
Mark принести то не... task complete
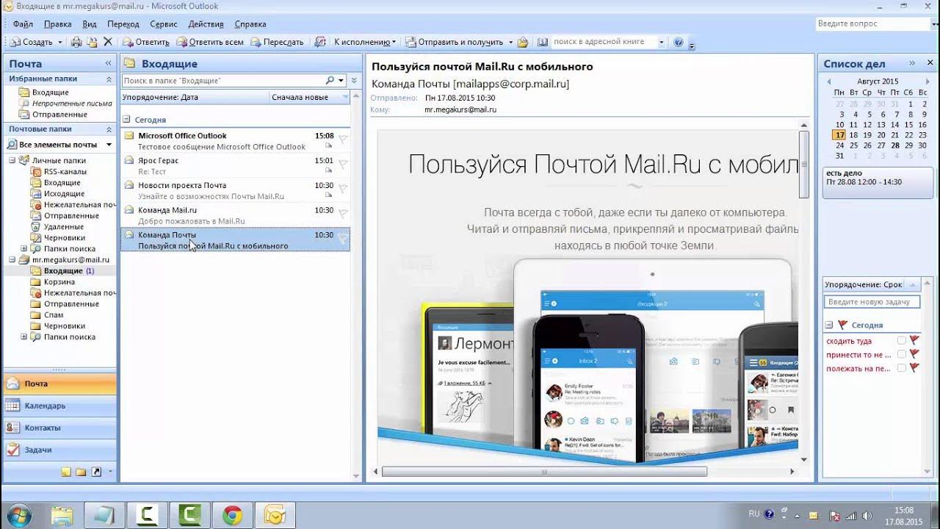(901, 354)
